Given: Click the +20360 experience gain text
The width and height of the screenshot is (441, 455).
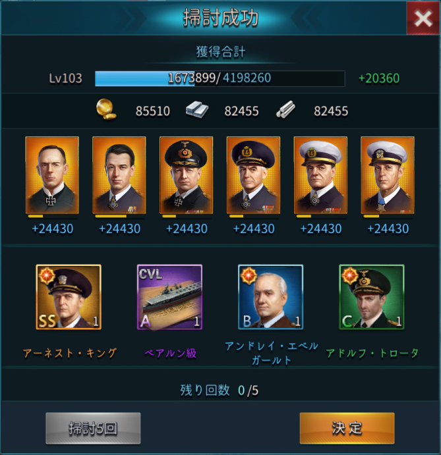Looking at the screenshot, I should 379,78.
